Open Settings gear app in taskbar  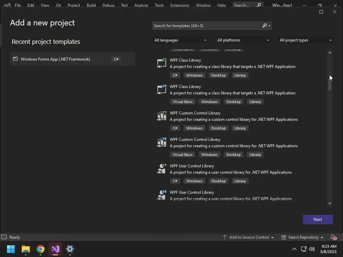tap(70, 249)
